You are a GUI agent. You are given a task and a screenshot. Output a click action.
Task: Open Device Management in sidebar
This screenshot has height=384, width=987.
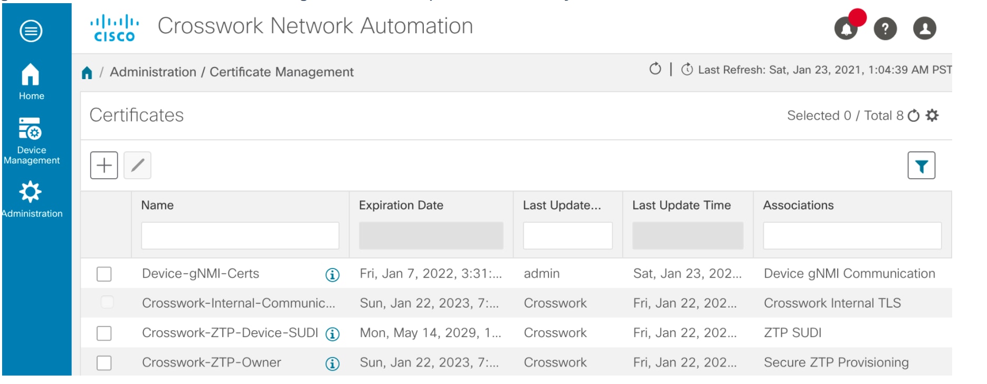tap(31, 141)
